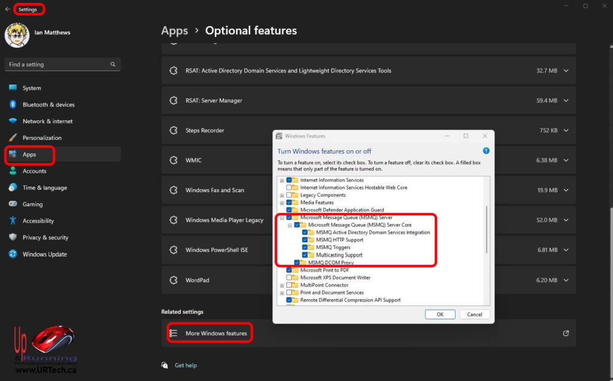The height and width of the screenshot is (381, 613).
Task: Disable MSMQ Triggers checkbox
Action: click(x=305, y=248)
